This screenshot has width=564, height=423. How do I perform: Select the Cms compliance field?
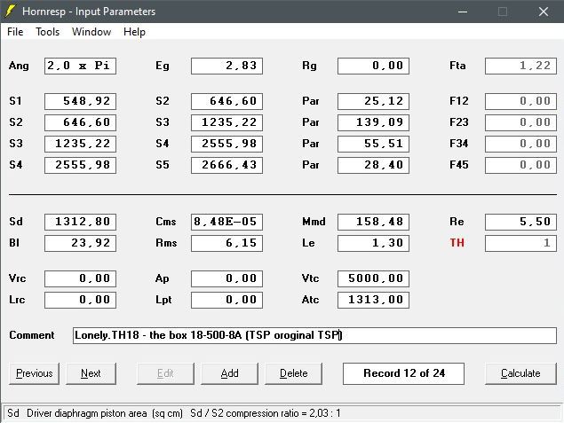[226, 222]
